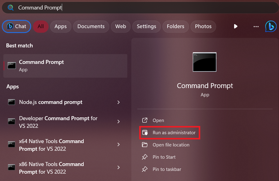Click the x64 Native Tools app icon
This screenshot has height=181, width=279.
12,145
